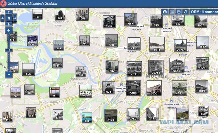The image size is (218, 133).
Task: Open the OSM: Kosmosnimki map layer selector
Action: (204, 12)
